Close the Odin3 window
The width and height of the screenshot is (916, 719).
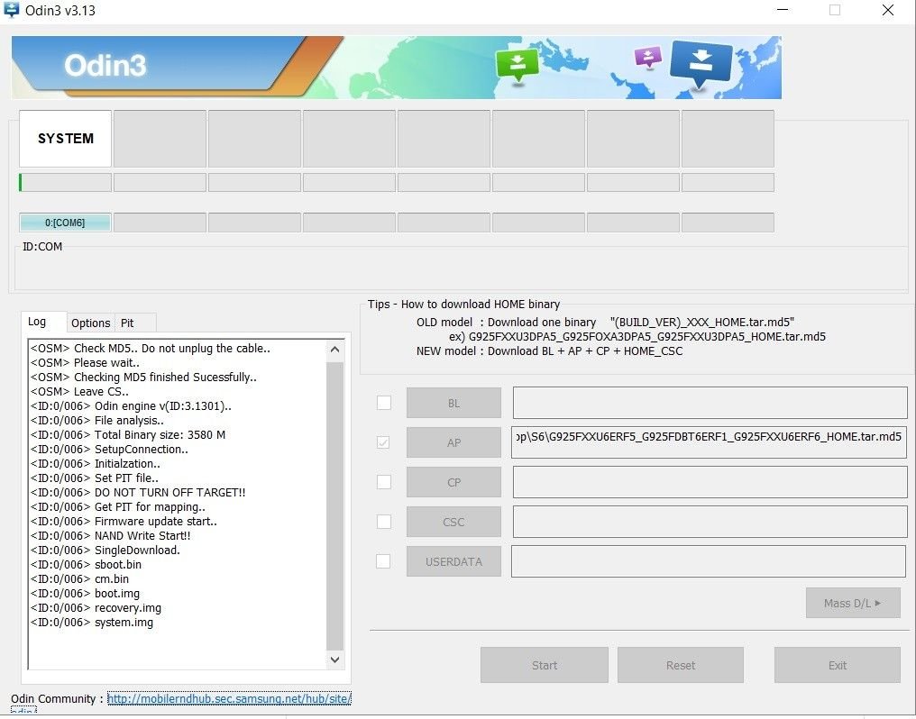pyautogui.click(x=888, y=10)
